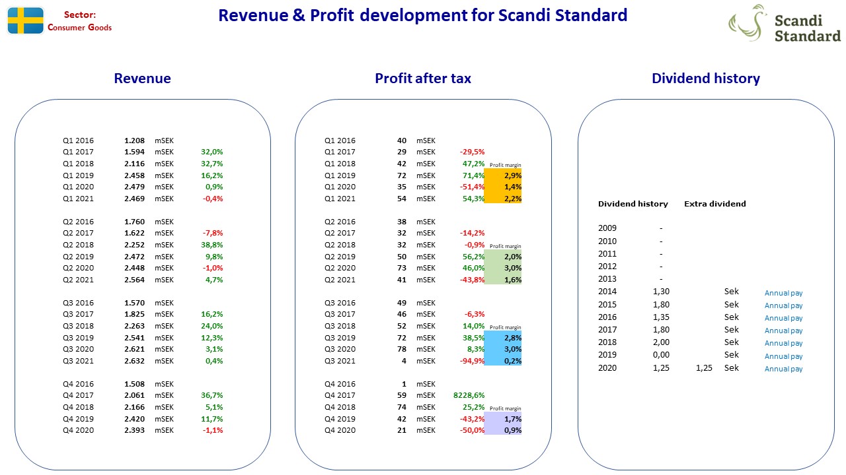Image resolution: width=846 pixels, height=475 pixels.
Task: Click the 2016 dividend value 1,35
Action: click(661, 317)
